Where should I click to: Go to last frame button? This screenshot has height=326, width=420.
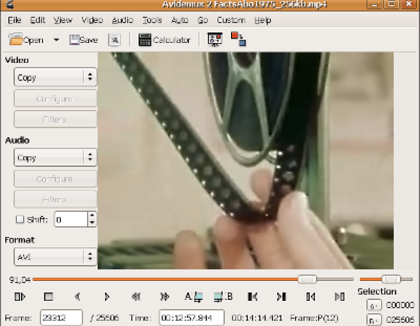click(x=340, y=297)
